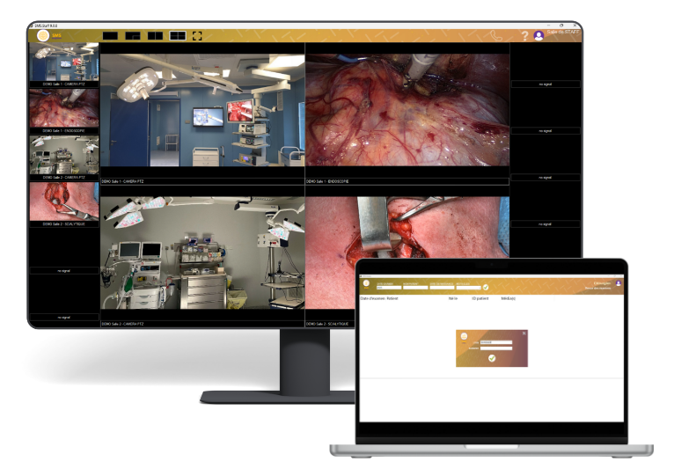Click the password field in the login dialog
The width and height of the screenshot is (674, 476).
point(497,348)
